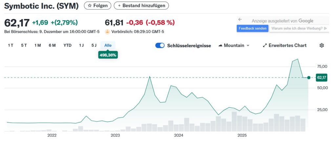Select the 5T time range
The width and height of the screenshot is (336, 147).
click(24, 45)
